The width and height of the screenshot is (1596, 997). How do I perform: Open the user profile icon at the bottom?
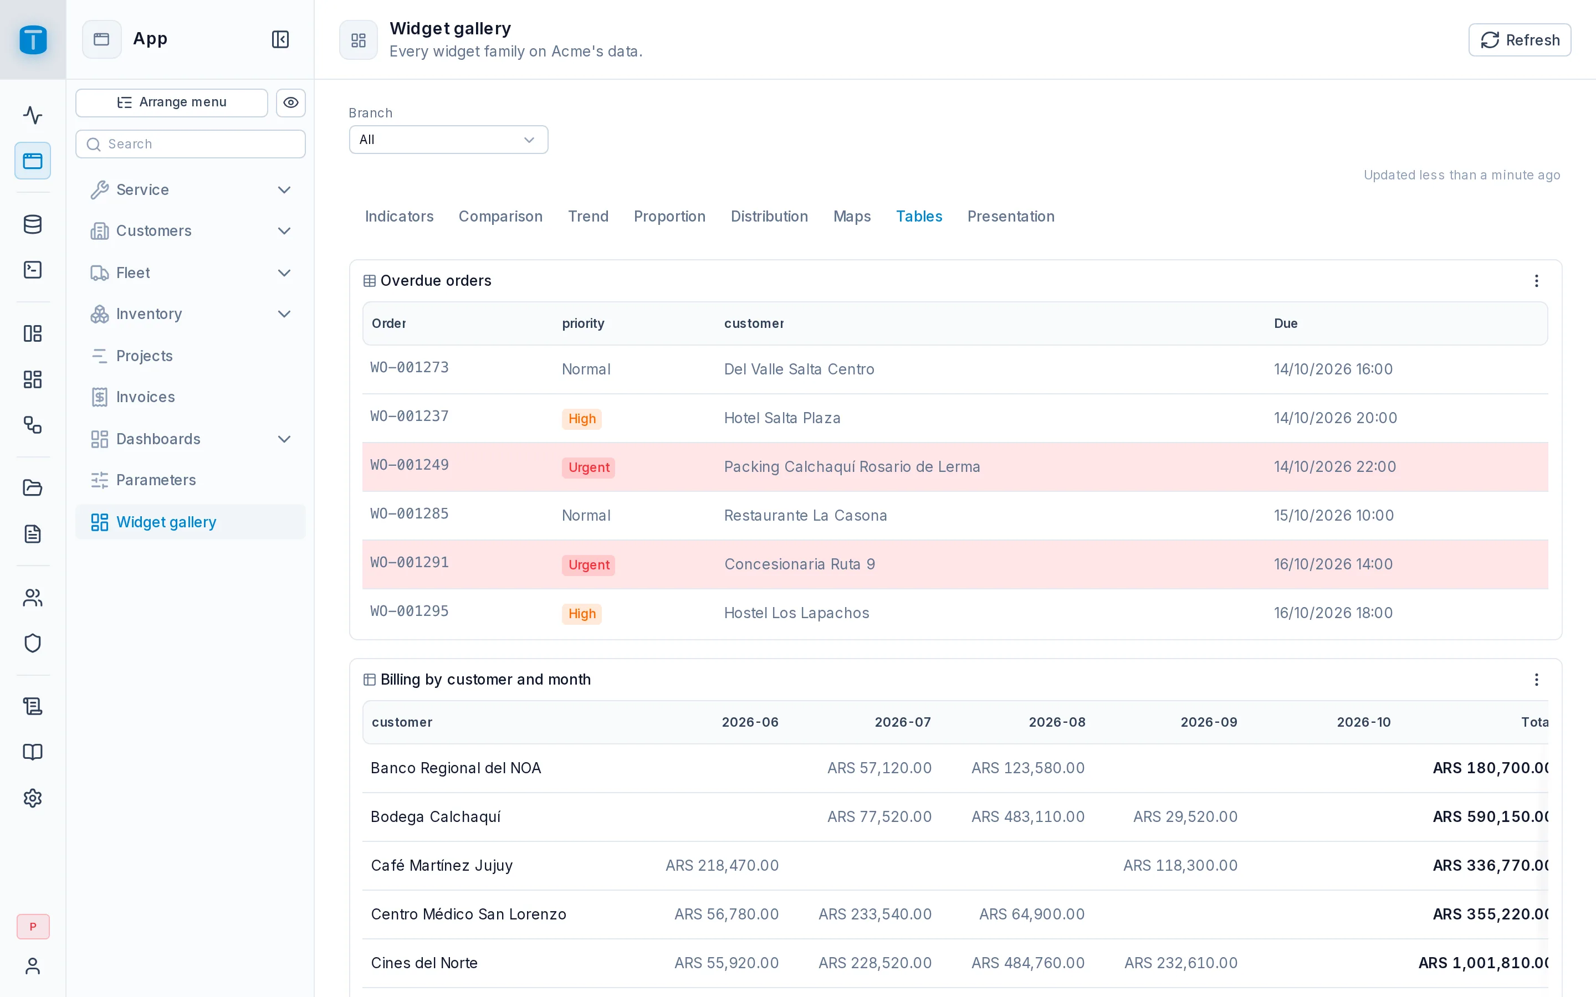[x=32, y=966]
